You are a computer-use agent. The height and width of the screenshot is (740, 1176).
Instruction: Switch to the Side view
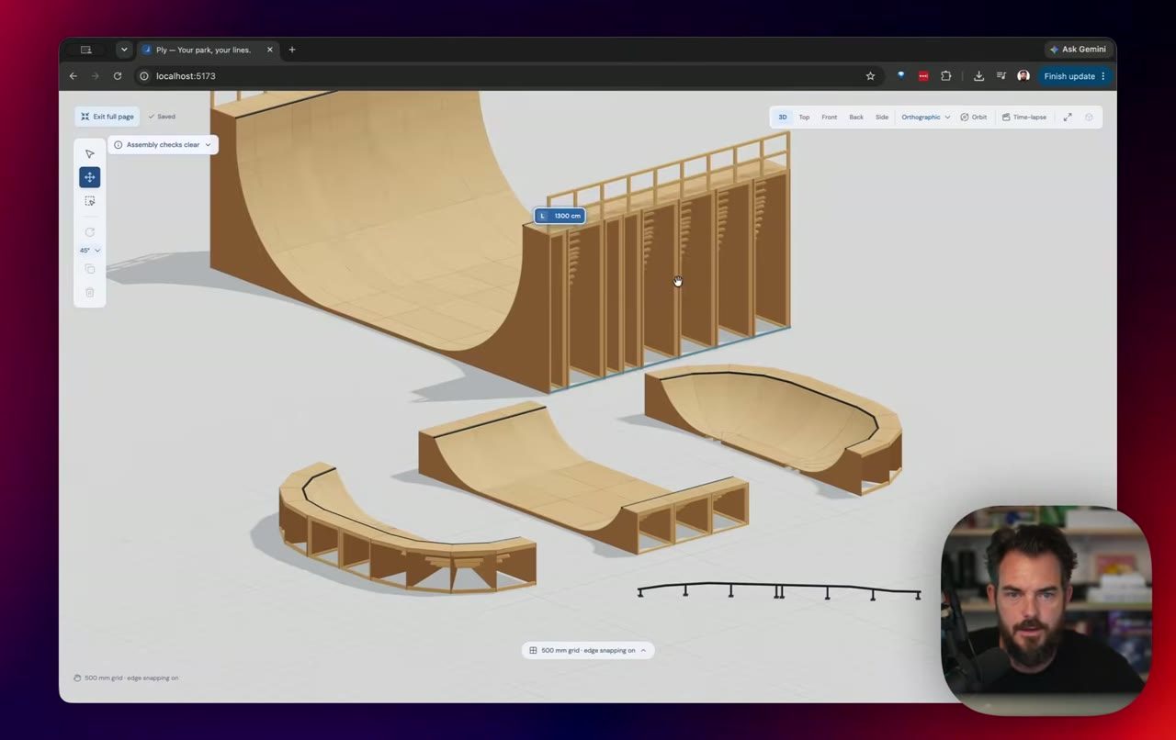(882, 118)
